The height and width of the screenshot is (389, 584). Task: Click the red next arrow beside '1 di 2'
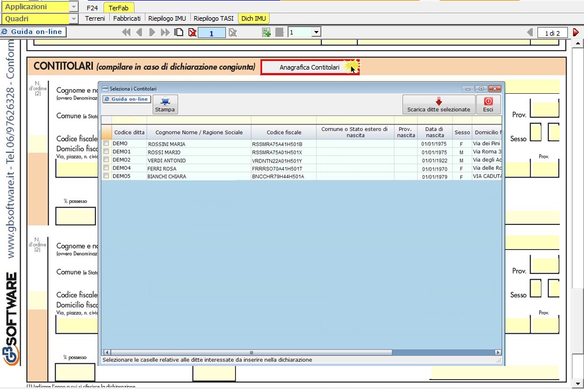pyautogui.click(x=576, y=32)
